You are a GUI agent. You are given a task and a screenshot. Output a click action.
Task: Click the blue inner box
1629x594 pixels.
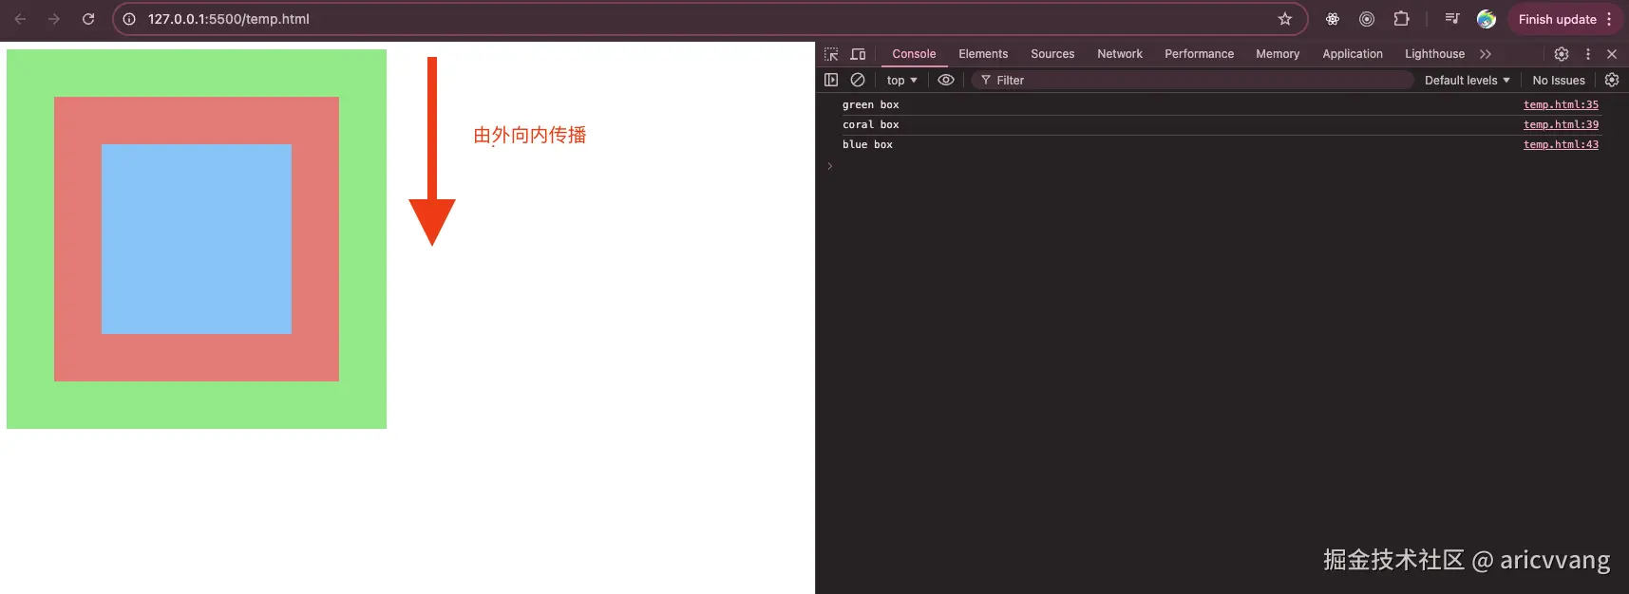[197, 239]
